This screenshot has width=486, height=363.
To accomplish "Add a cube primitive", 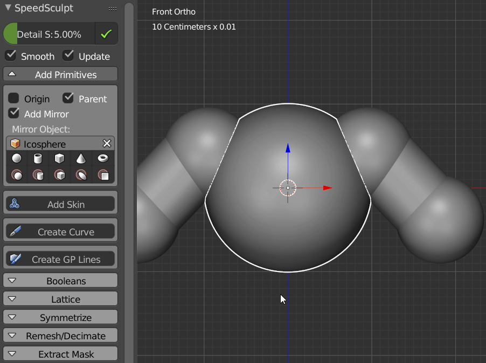I will [60, 158].
